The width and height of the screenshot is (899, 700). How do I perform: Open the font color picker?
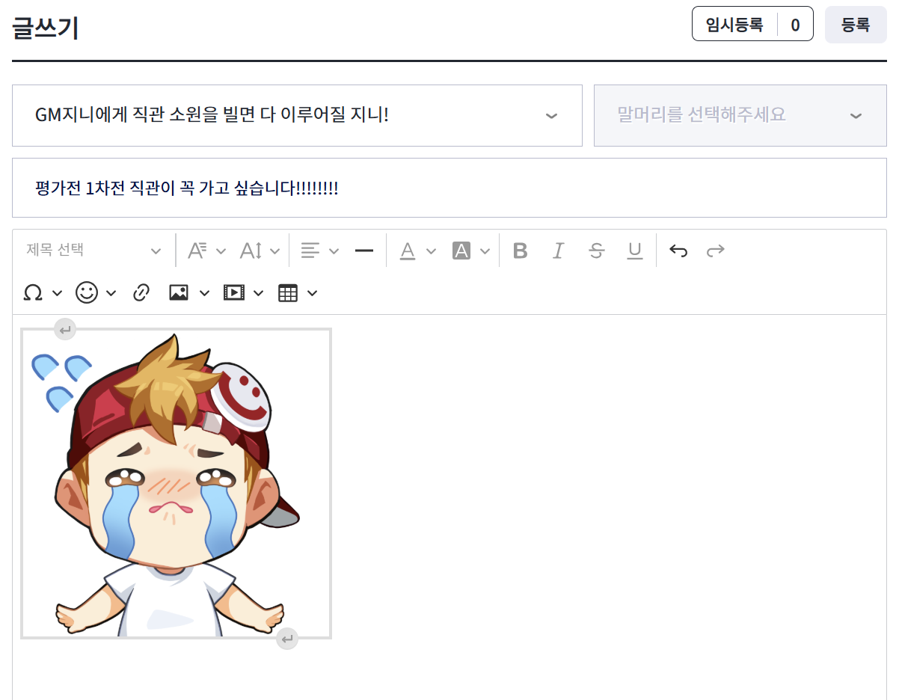click(x=408, y=251)
